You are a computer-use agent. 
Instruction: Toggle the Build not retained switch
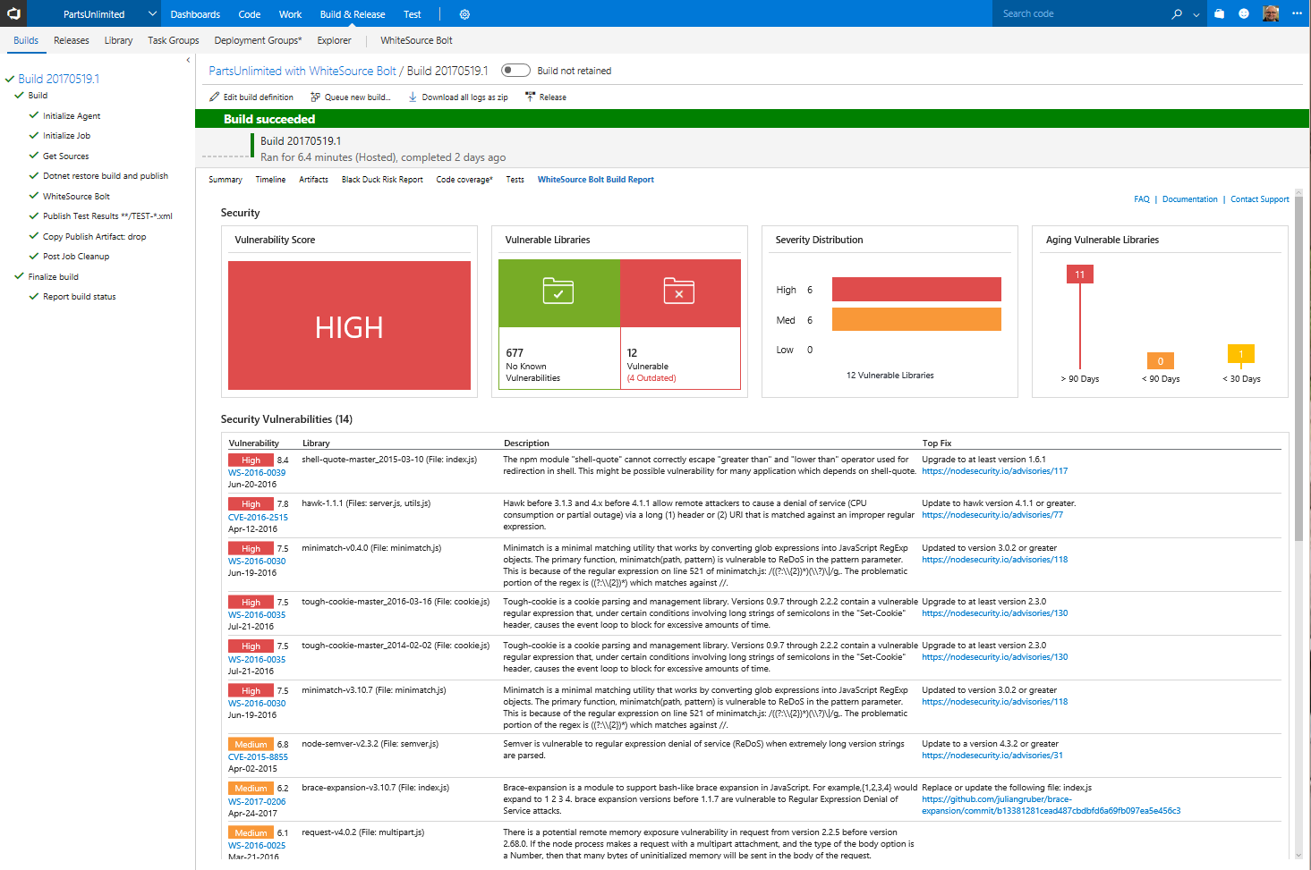pyautogui.click(x=515, y=70)
